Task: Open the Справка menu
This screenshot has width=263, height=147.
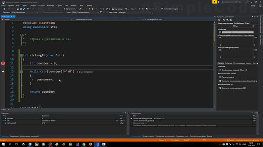Action: (89, 5)
